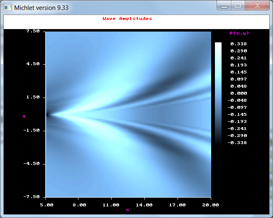Click the 5.00 x-axis tick label
Screen dimensions: 273x218
coord(46,205)
